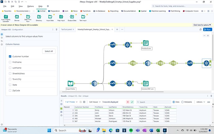214x134 pixels.
Task: Open Spotify from the Windows taskbar
Action: pyautogui.click(x=131, y=130)
